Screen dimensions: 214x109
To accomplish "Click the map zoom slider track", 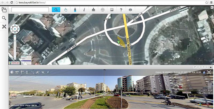I will (x=15, y=47).
